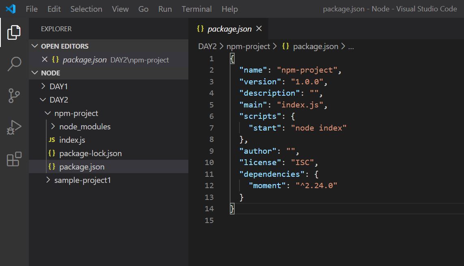Click the "main" key in editor
Image resolution: width=464 pixels, height=266 pixels.
coord(253,105)
